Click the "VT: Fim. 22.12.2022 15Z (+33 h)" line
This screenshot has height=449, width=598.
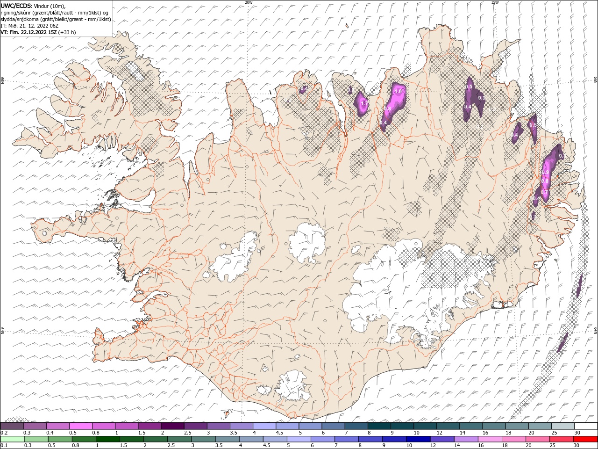click(38, 32)
